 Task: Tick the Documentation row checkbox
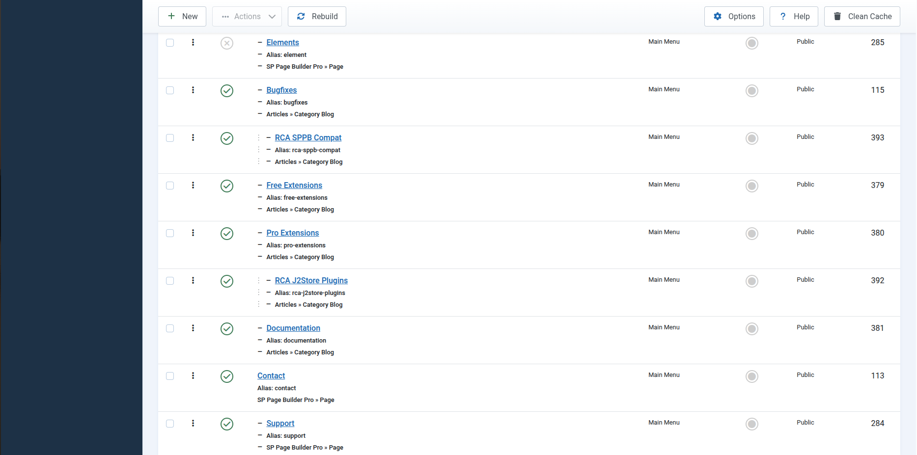tap(170, 328)
